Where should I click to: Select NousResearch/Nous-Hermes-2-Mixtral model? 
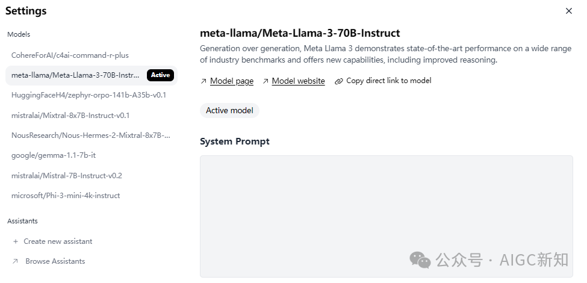click(x=90, y=135)
